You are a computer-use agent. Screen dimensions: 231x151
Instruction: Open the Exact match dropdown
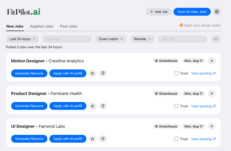click(111, 39)
